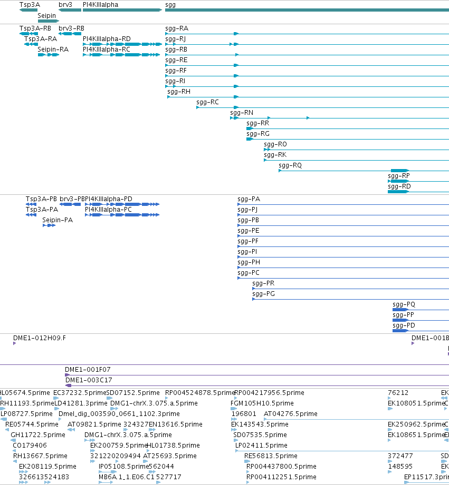Click the Tsp3A-RB transcript label
The height and width of the screenshot is (485, 449).
pyautogui.click(x=35, y=28)
